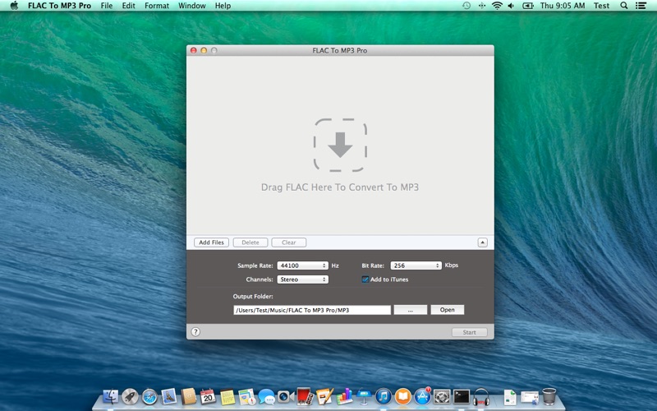Open help with the question mark button

[x=195, y=332]
